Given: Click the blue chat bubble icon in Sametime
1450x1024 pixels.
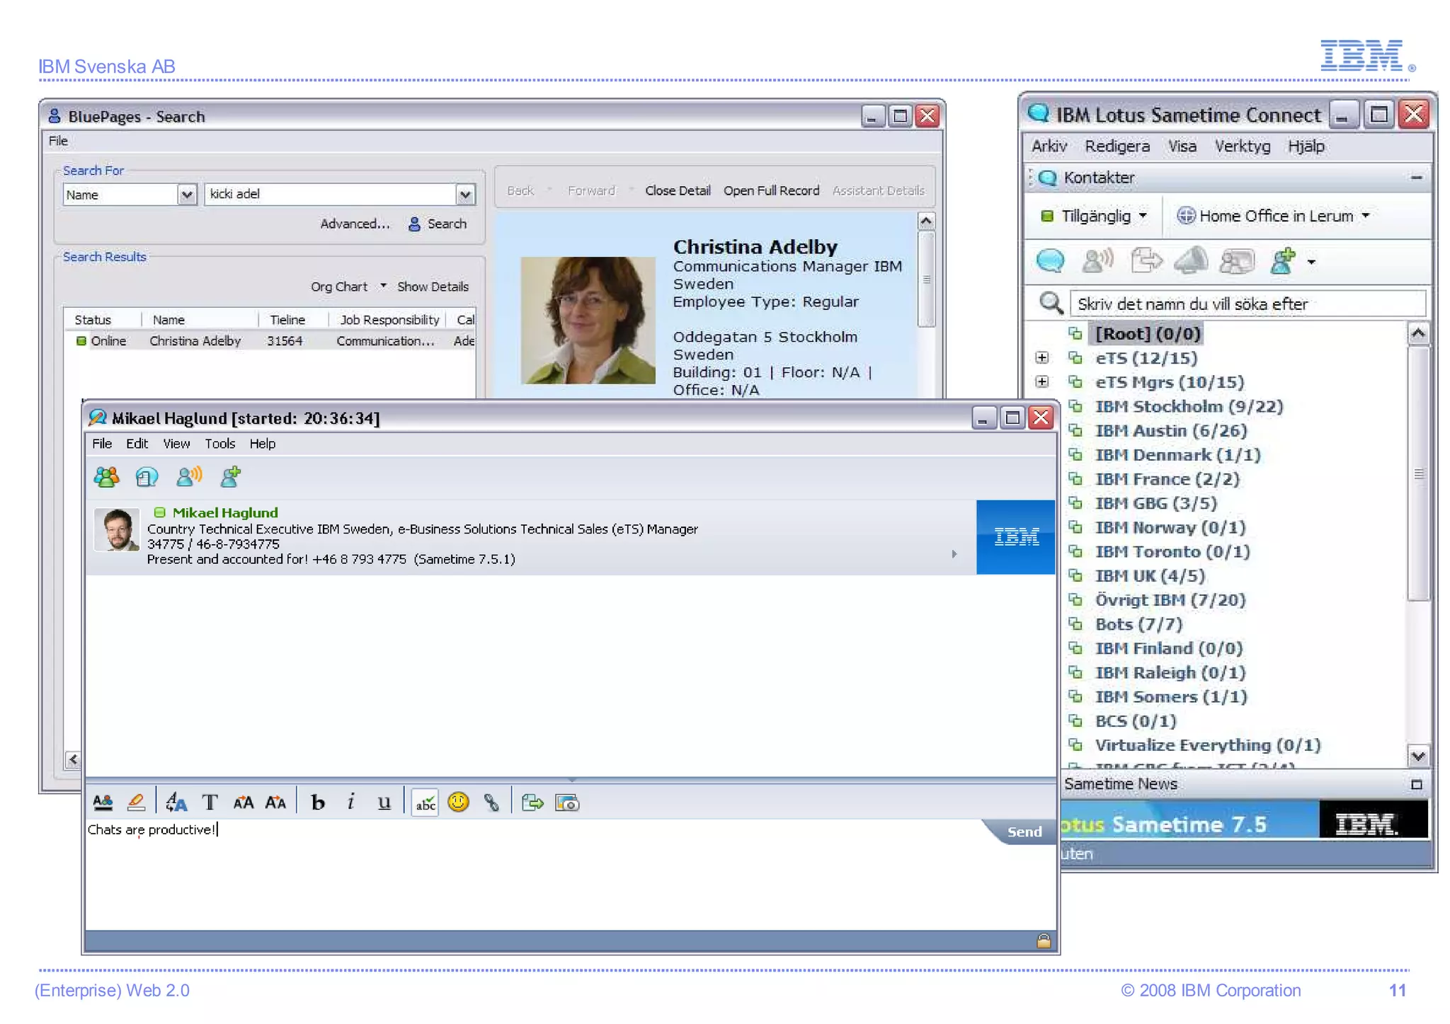Looking at the screenshot, I should coord(1049,261).
